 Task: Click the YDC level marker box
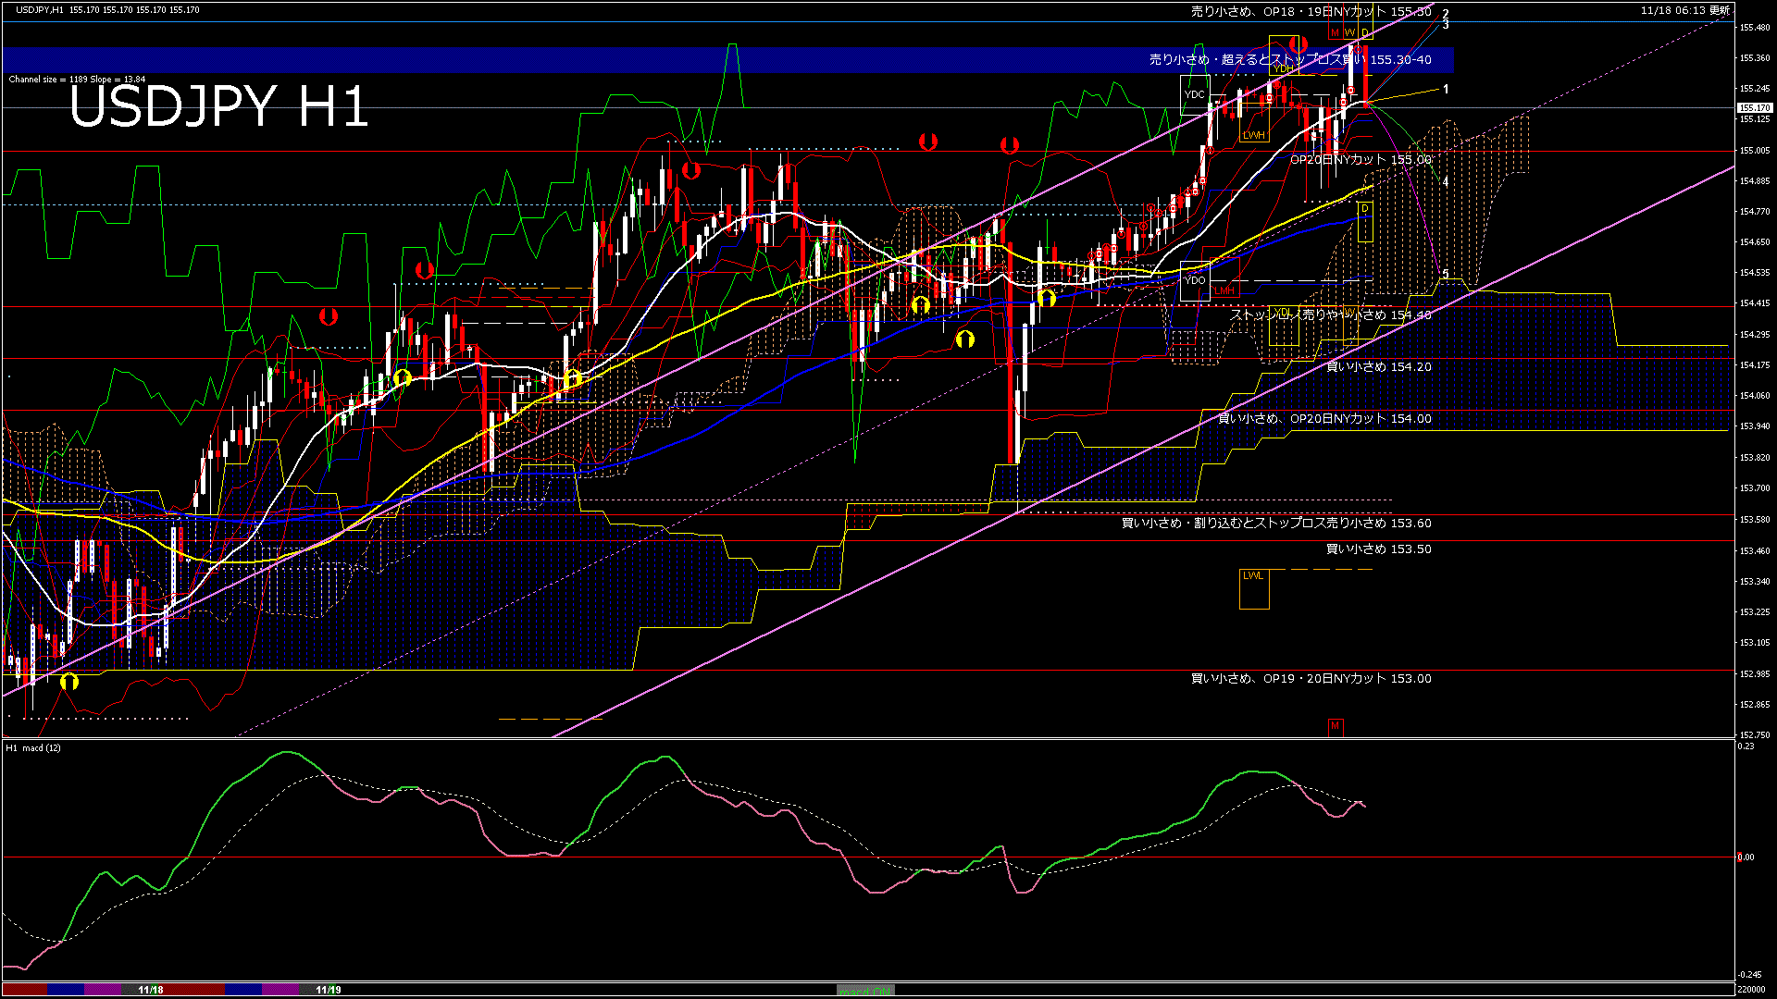click(x=1195, y=94)
